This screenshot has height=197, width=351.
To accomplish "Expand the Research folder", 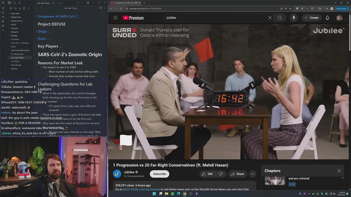I will pyautogui.click(x=9, y=32).
